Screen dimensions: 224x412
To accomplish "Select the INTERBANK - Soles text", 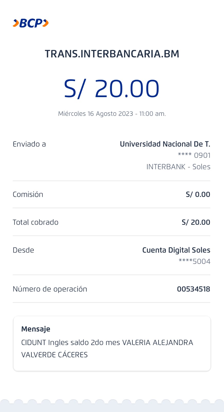I will click(x=178, y=167).
